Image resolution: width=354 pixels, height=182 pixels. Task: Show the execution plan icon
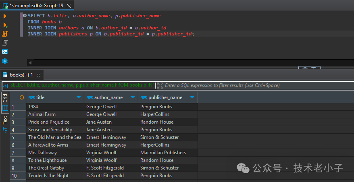point(5,43)
